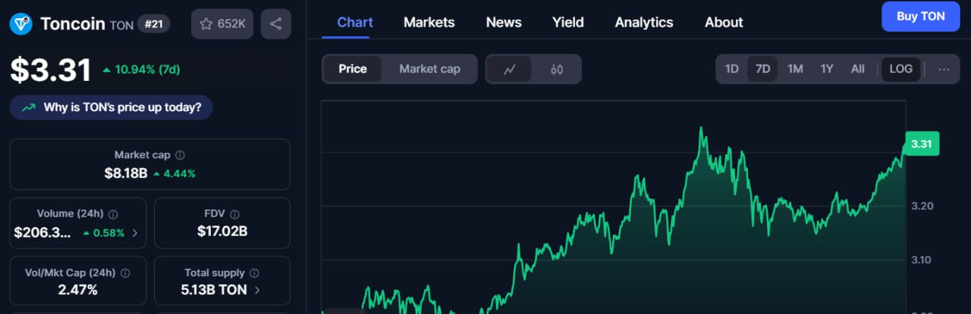Select the 1M time range
The width and height of the screenshot is (971, 314).
pyautogui.click(x=795, y=69)
